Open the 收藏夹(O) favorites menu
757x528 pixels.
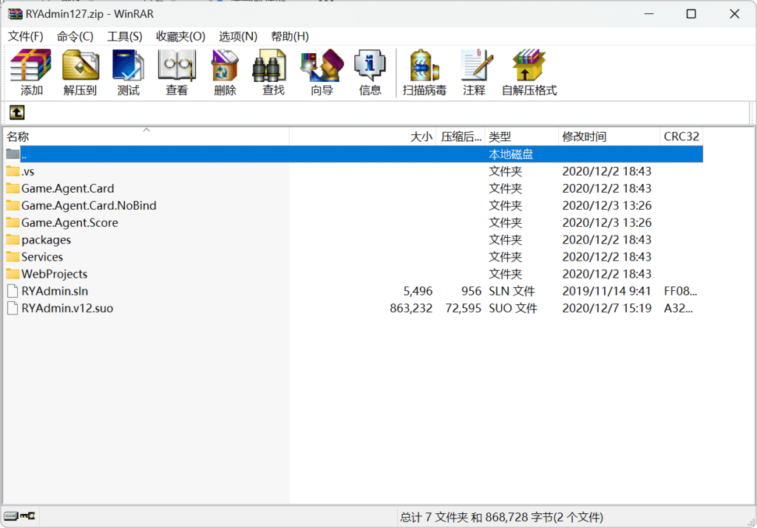tap(180, 36)
